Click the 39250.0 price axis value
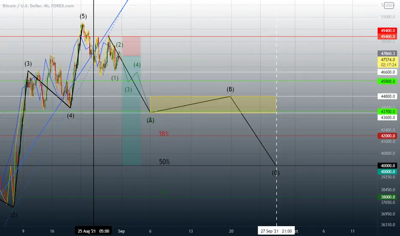 click(x=388, y=177)
